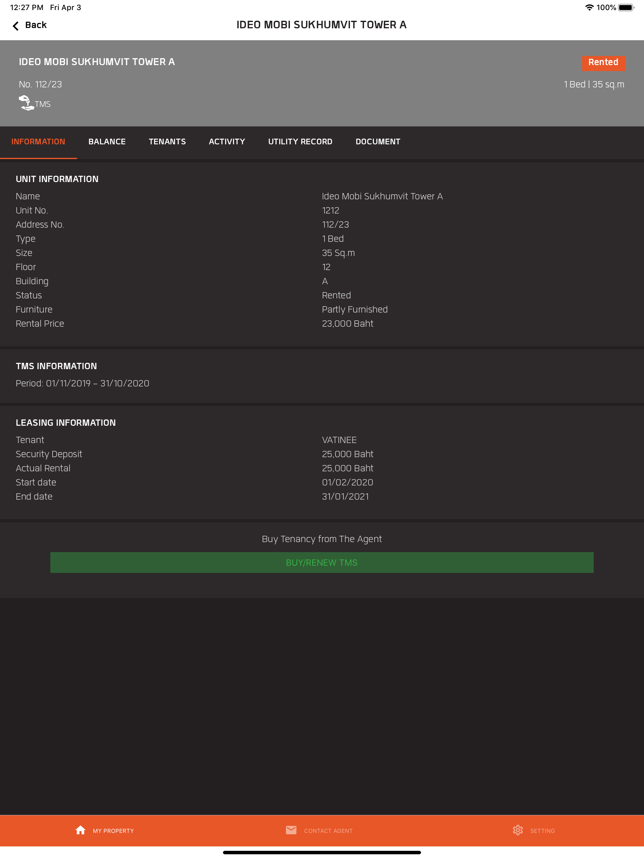This screenshot has width=644, height=859.
Task: Tap the TMS hand-holding-house icon
Action: coord(26,103)
